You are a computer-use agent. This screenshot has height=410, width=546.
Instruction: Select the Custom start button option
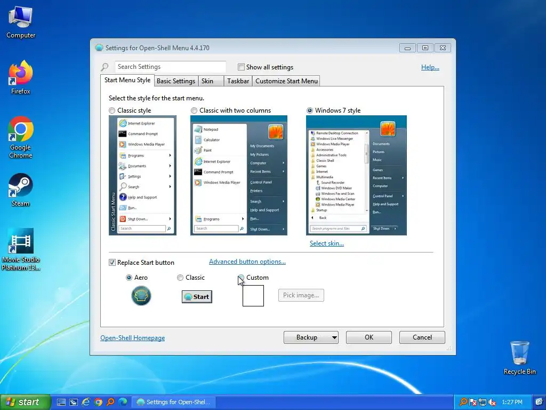coord(253,278)
